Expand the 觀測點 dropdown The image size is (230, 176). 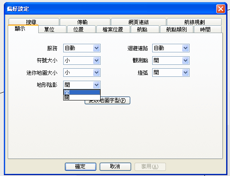click(186, 61)
